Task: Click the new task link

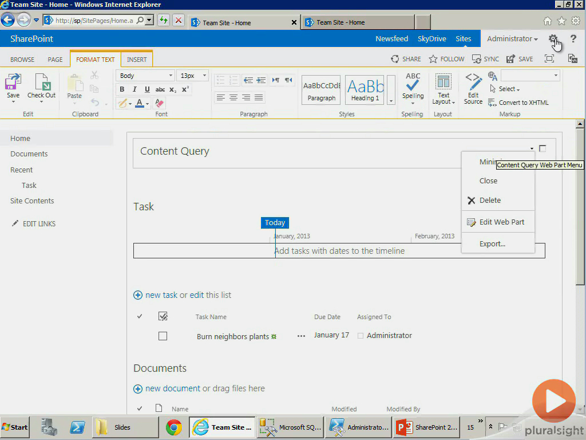Action: point(161,295)
